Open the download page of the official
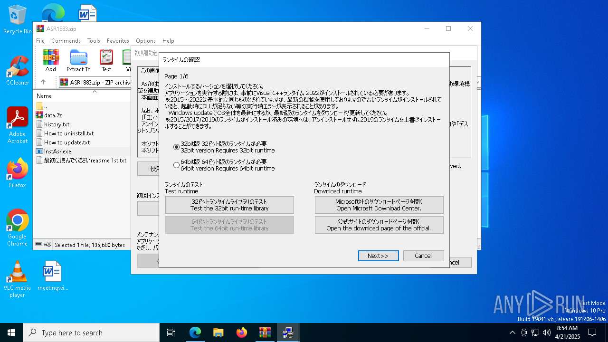This screenshot has width=608, height=342. pos(379,225)
